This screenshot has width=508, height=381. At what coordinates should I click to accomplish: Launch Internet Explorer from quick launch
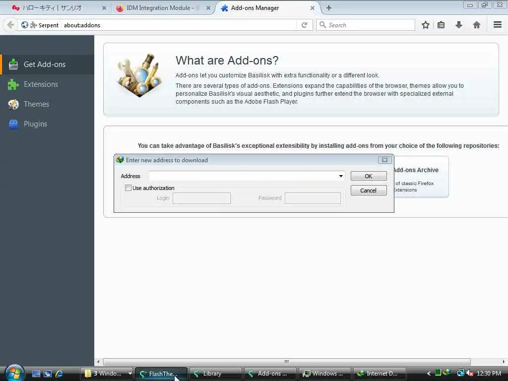coord(59,374)
